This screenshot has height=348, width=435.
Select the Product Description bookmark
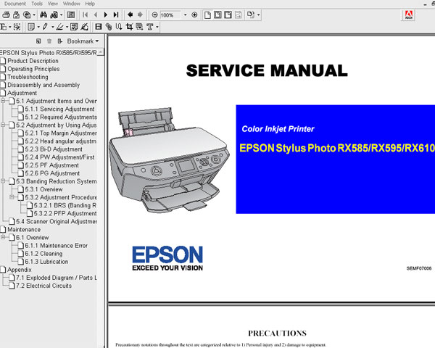point(33,61)
